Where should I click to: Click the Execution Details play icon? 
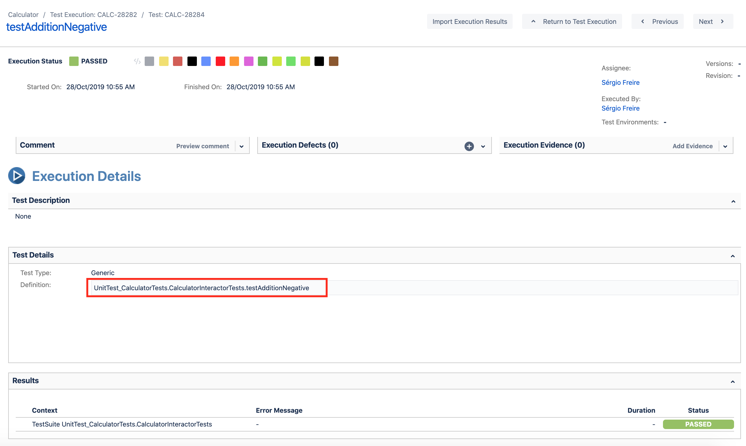[17, 176]
